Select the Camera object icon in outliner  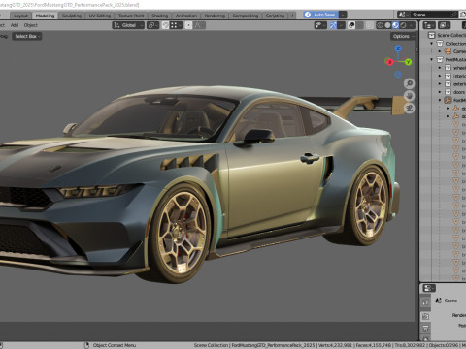tap(448, 51)
